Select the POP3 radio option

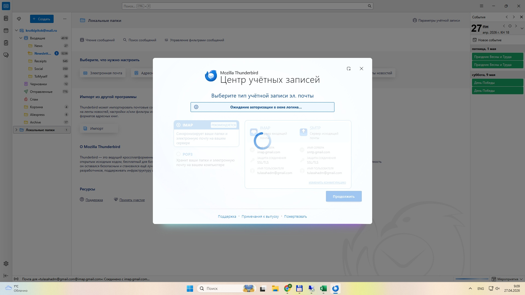tap(179, 154)
